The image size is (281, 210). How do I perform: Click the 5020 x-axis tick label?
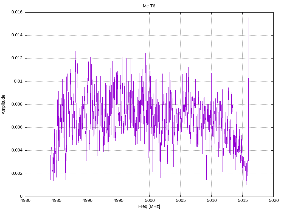(x=274, y=200)
